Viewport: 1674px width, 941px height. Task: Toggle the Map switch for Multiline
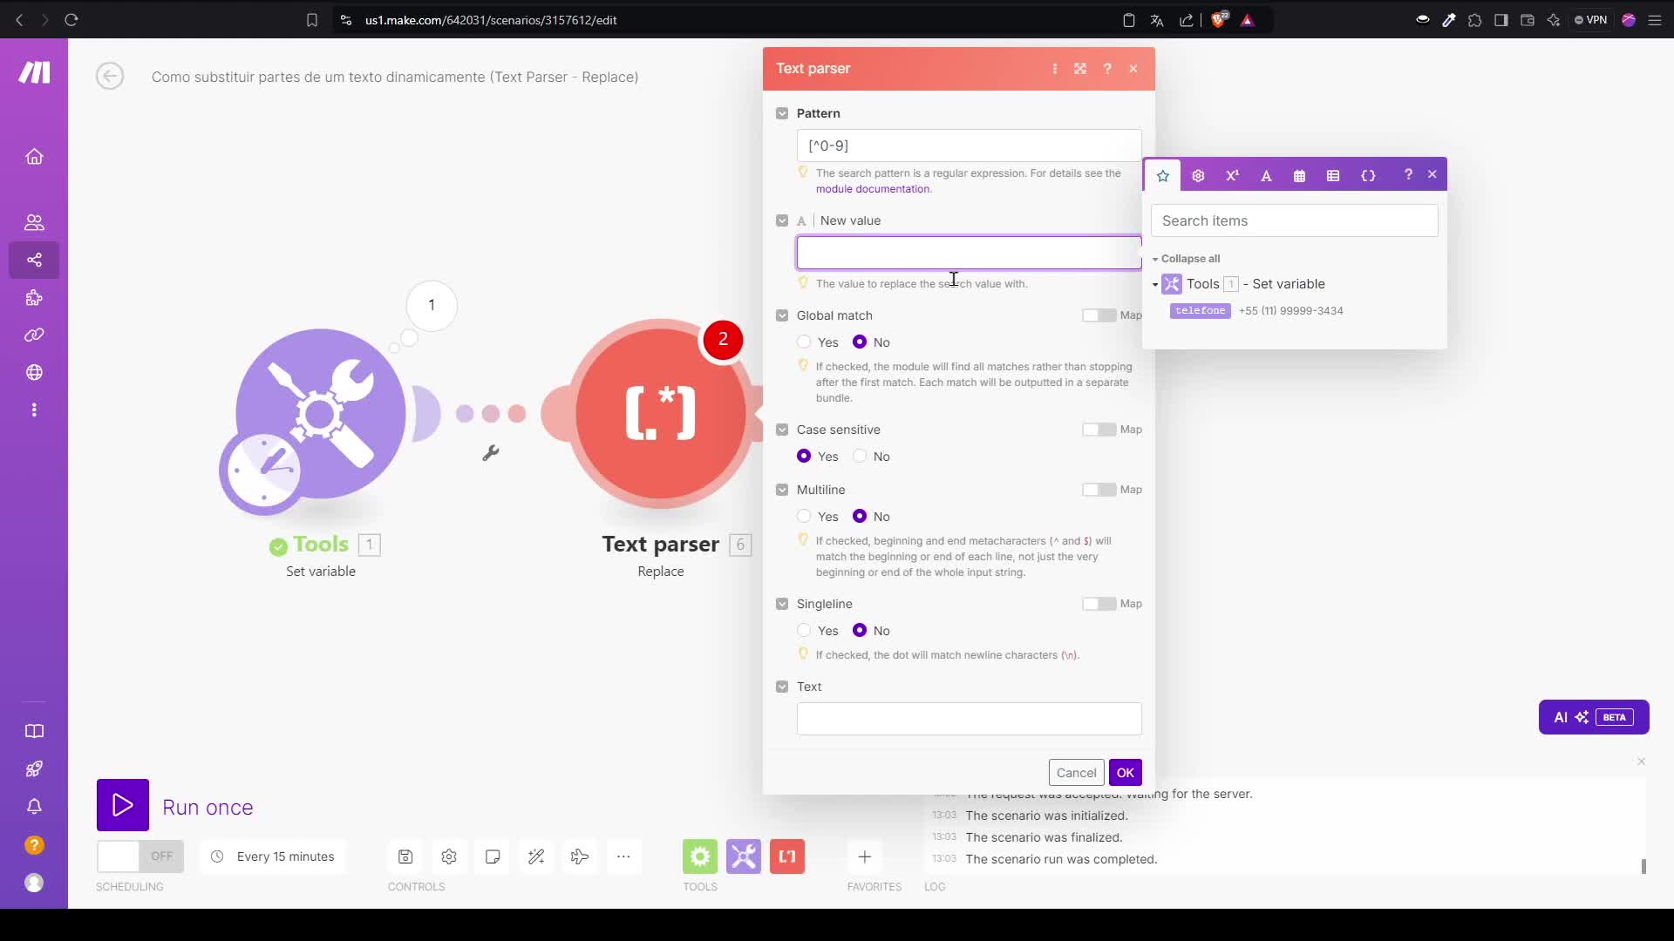[x=1099, y=490]
